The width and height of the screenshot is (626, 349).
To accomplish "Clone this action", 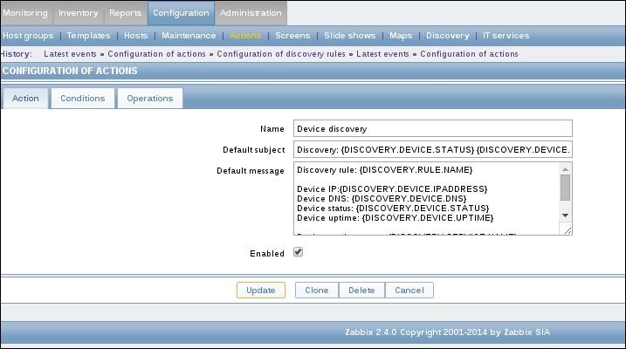I will click(x=316, y=291).
